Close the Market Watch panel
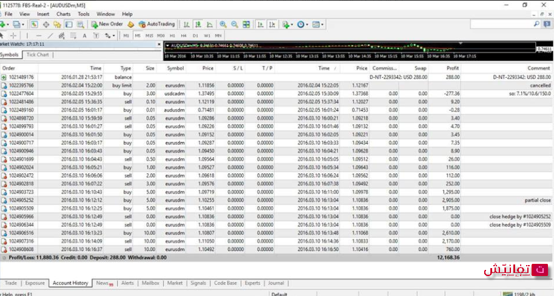 click(x=159, y=44)
